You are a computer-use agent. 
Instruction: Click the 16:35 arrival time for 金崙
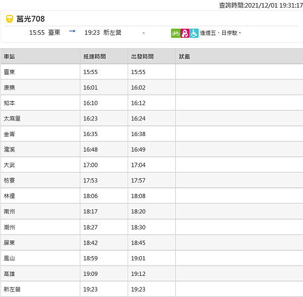pyautogui.click(x=90, y=134)
